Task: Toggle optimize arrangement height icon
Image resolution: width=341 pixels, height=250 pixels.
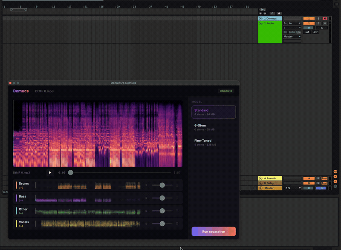Action: point(272,14)
